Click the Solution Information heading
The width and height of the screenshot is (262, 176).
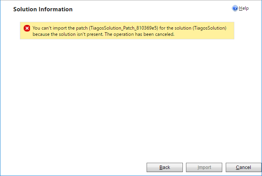(x=42, y=9)
